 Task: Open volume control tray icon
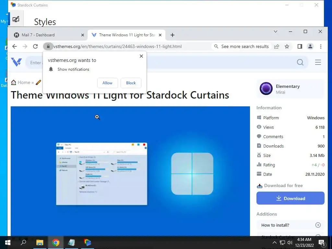[x=290, y=243]
